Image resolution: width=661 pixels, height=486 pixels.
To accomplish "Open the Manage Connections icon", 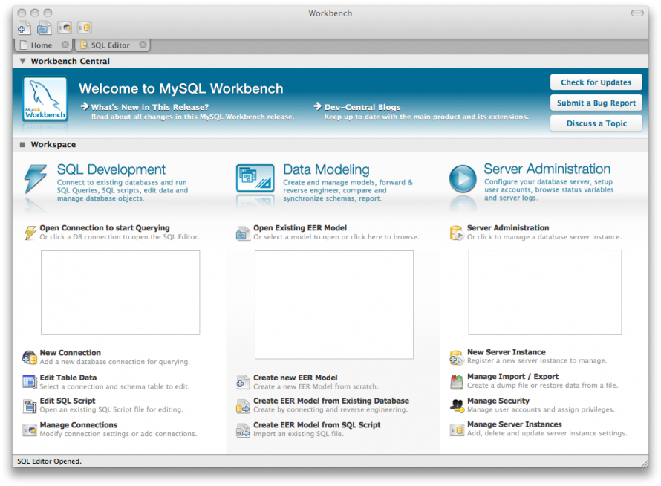I will 28,428.
